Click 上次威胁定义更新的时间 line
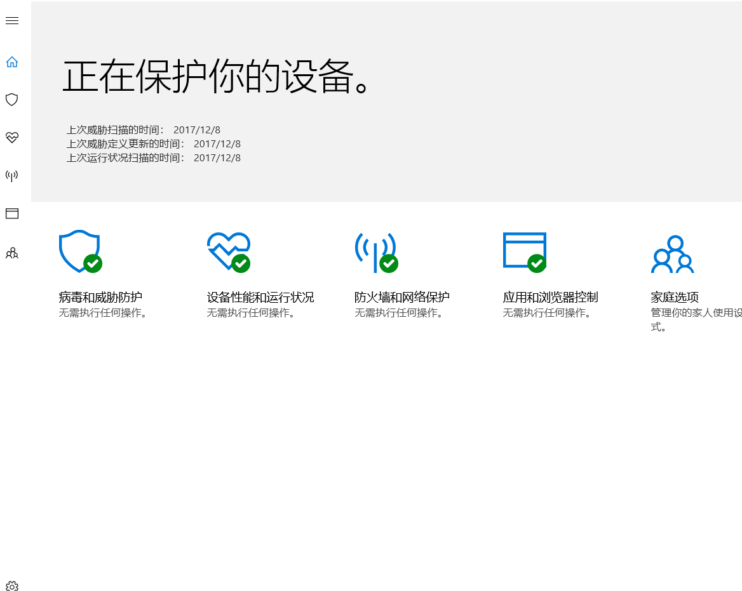The image size is (742, 591). [x=153, y=143]
